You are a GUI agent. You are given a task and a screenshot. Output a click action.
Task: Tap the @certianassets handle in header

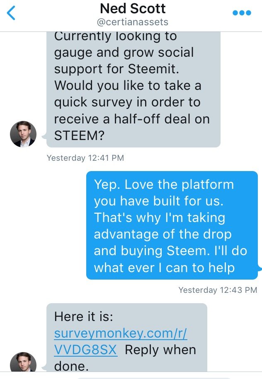click(133, 22)
